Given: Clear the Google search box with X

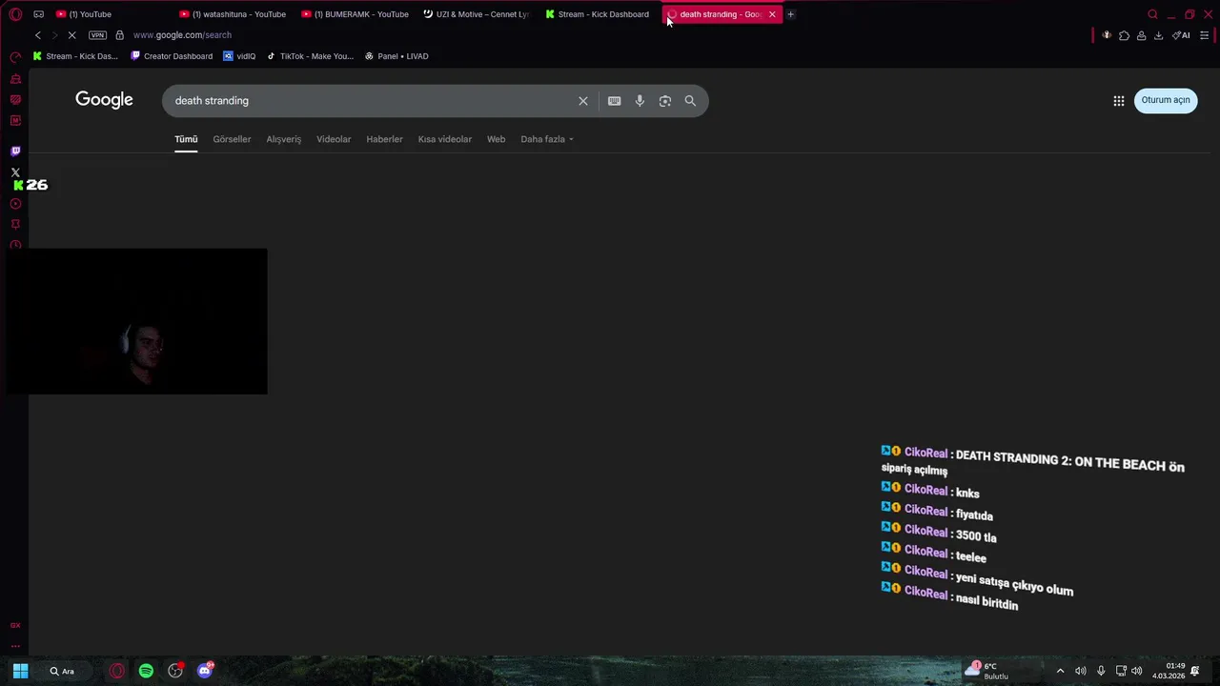Looking at the screenshot, I should pyautogui.click(x=583, y=101).
